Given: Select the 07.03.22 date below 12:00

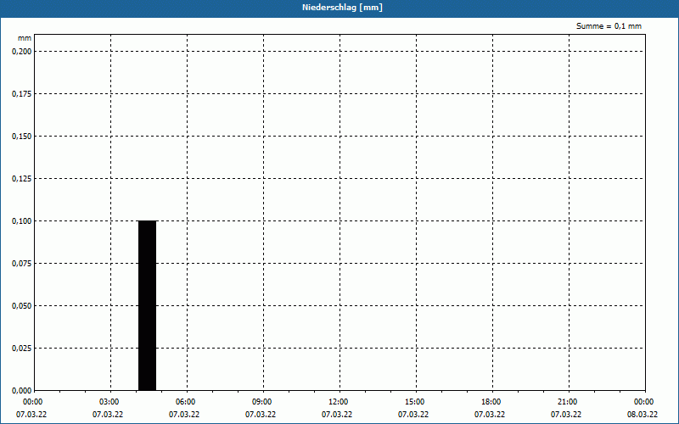Looking at the screenshot, I should click(337, 415).
